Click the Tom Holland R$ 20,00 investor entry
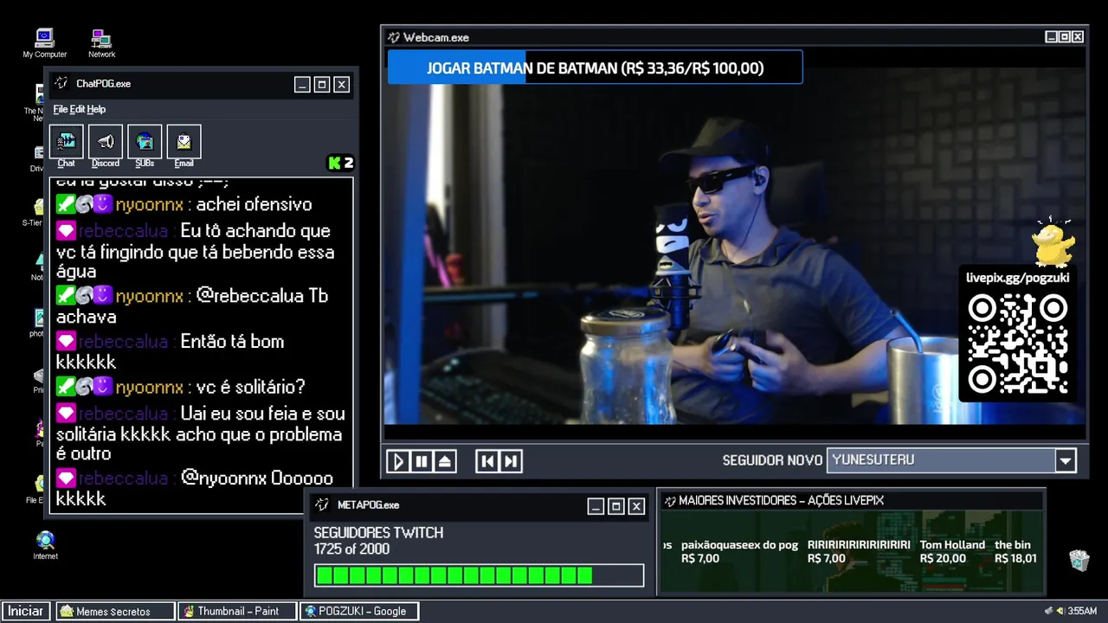Image resolution: width=1108 pixels, height=623 pixels. tap(952, 551)
